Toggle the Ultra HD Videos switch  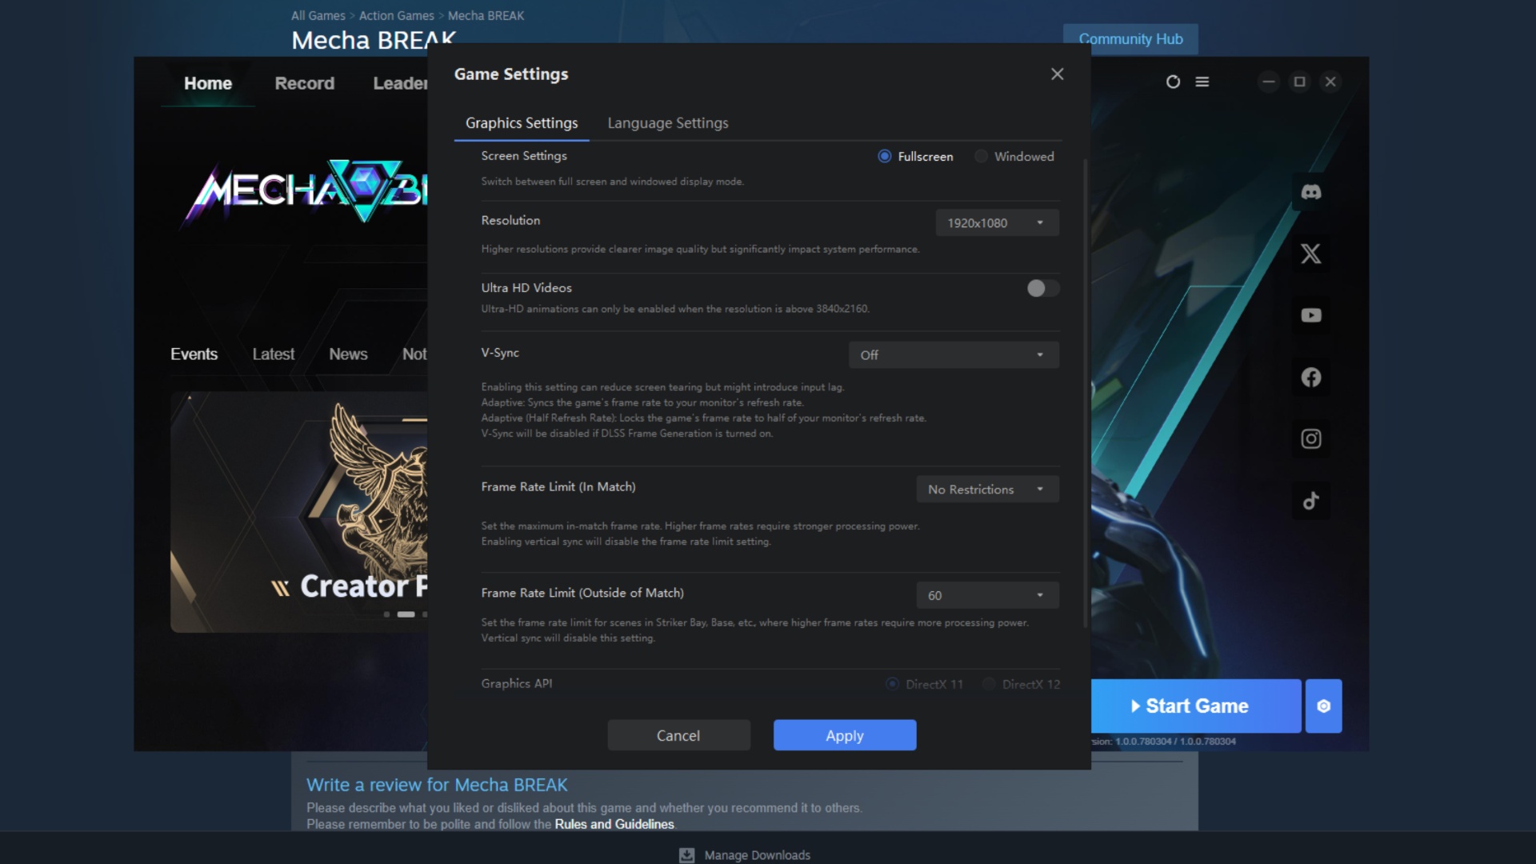click(1043, 288)
